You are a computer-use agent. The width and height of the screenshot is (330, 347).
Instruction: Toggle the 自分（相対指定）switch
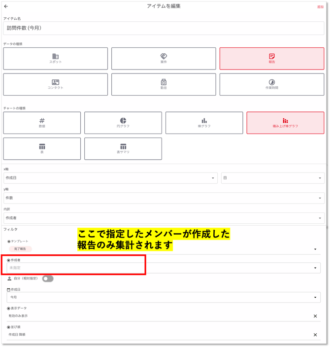pos(47,278)
